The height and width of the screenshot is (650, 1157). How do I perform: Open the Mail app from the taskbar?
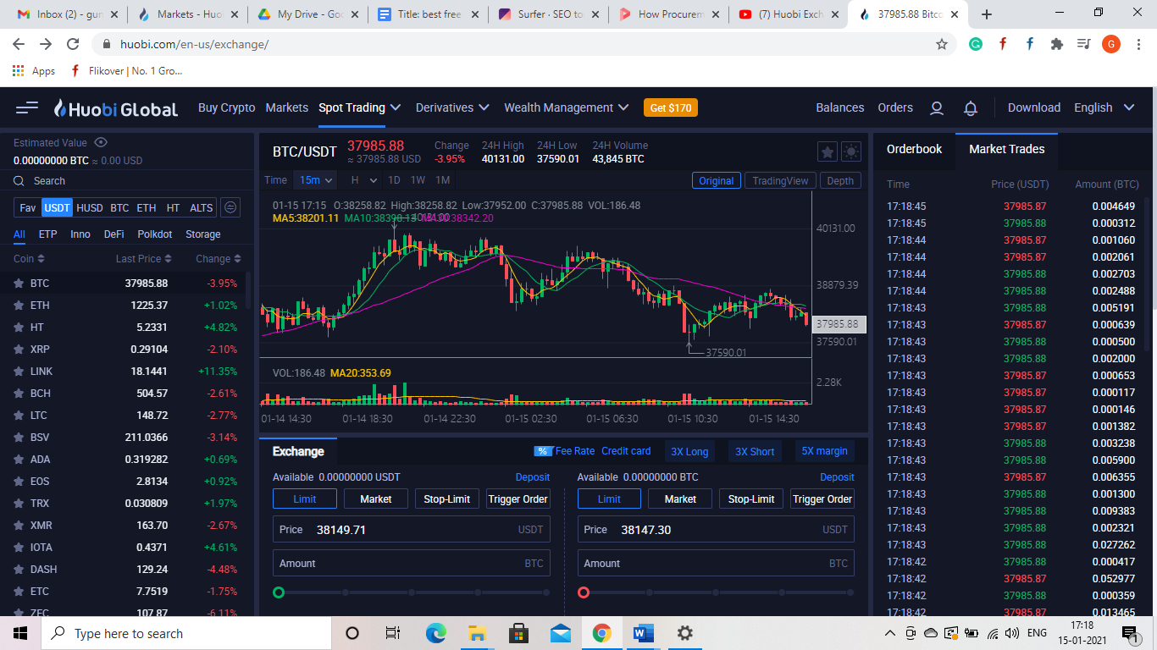[x=560, y=633]
